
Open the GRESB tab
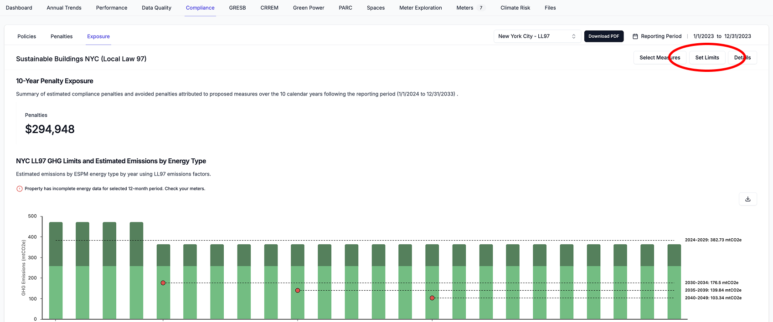(237, 8)
